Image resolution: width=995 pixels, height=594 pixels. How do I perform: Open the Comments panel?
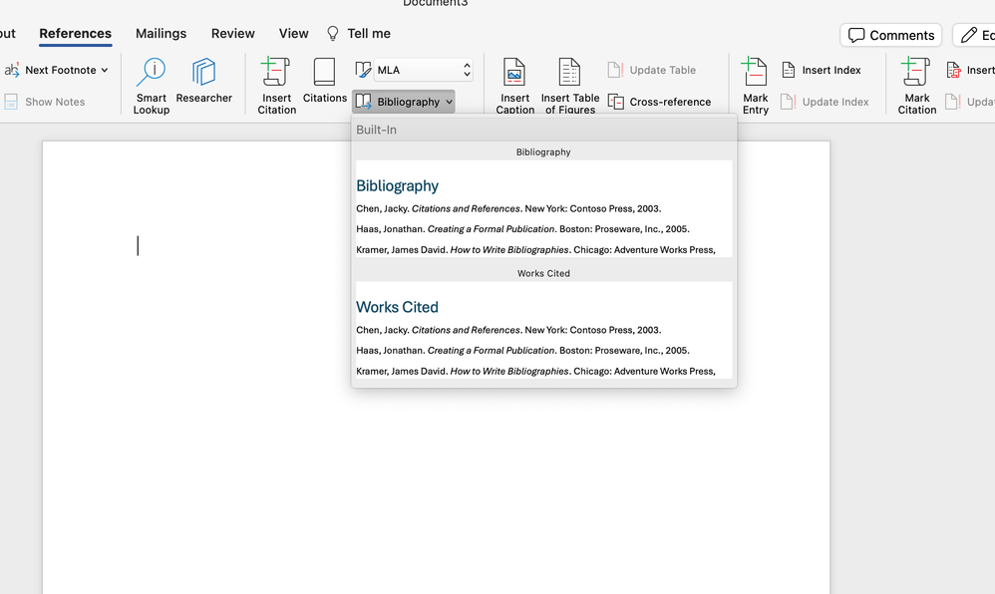(x=890, y=34)
